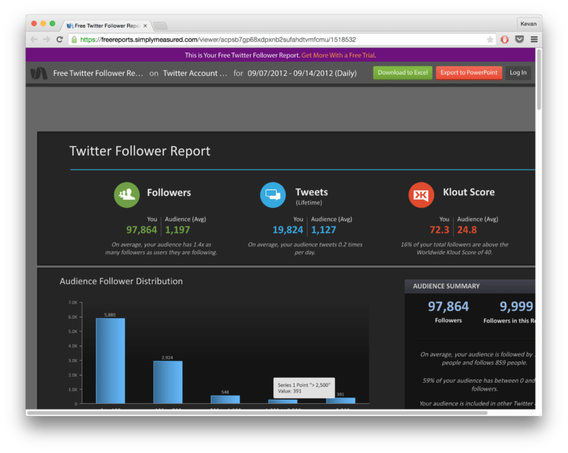Click the red Klout Score icon
The width and height of the screenshot is (568, 453).
coord(421,195)
